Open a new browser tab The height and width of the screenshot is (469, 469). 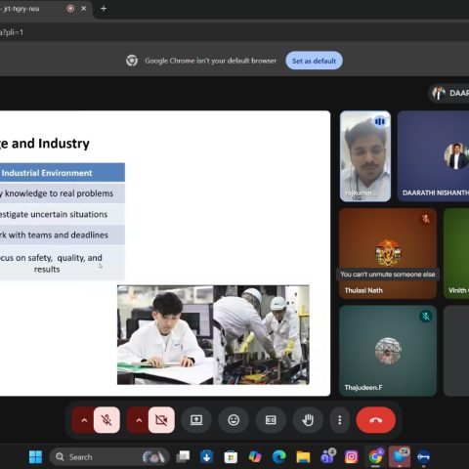[x=104, y=9]
